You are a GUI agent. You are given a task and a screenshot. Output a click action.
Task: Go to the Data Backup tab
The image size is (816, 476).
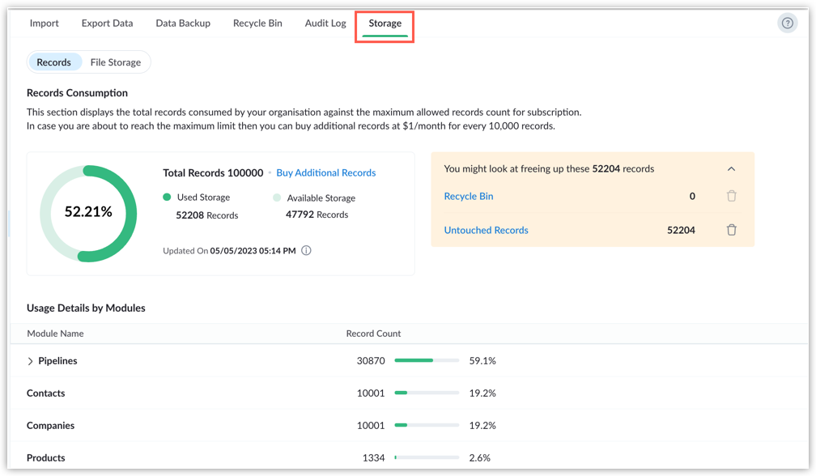pos(183,23)
